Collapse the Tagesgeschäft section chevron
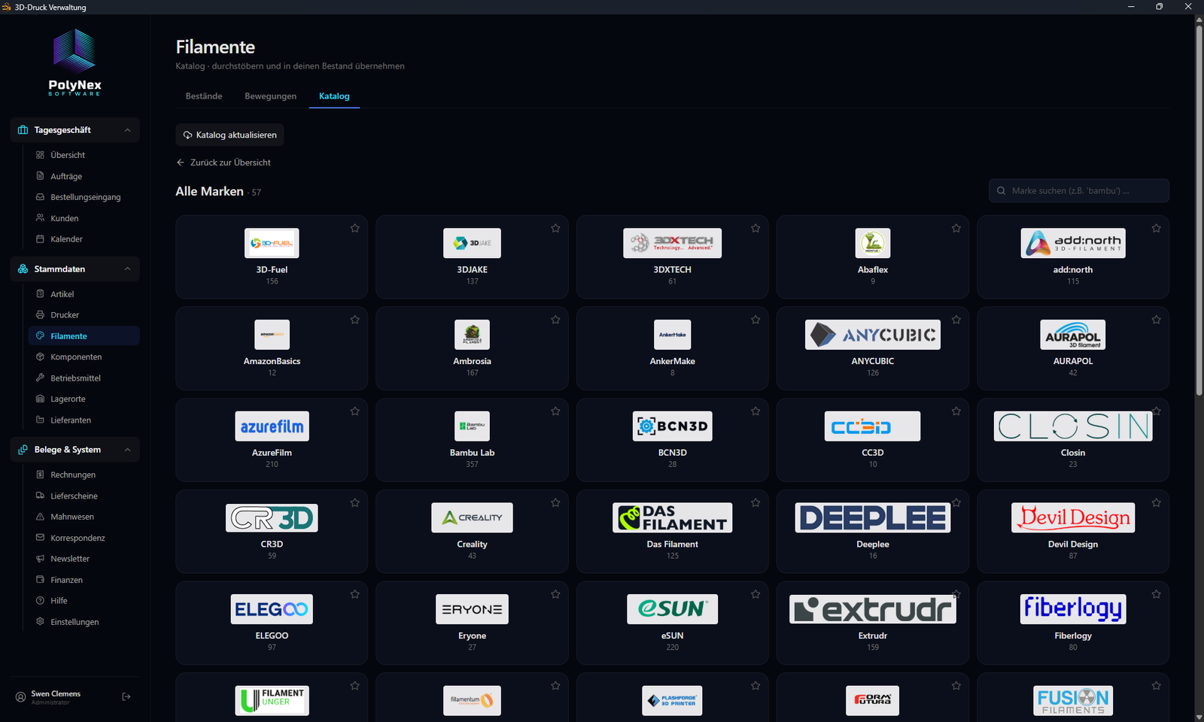The height and width of the screenshot is (722, 1204). [x=127, y=130]
